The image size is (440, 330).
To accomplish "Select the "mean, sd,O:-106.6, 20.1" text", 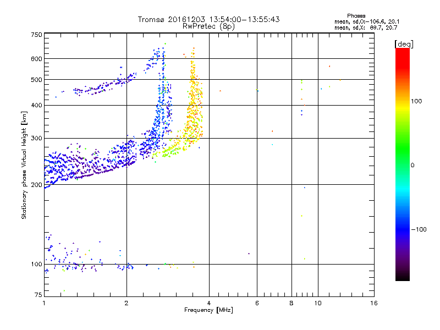I will click(x=367, y=22).
